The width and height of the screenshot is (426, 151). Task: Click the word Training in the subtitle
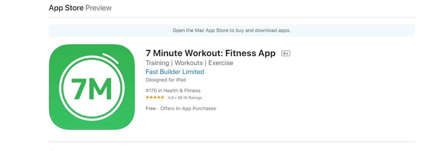click(x=157, y=63)
